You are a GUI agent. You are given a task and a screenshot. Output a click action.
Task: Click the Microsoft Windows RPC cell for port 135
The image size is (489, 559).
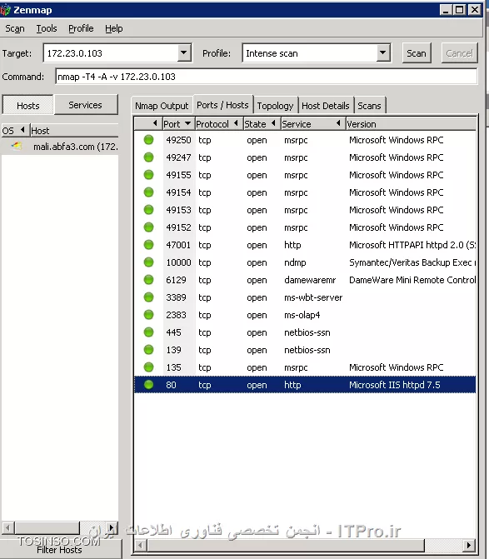pyautogui.click(x=396, y=367)
